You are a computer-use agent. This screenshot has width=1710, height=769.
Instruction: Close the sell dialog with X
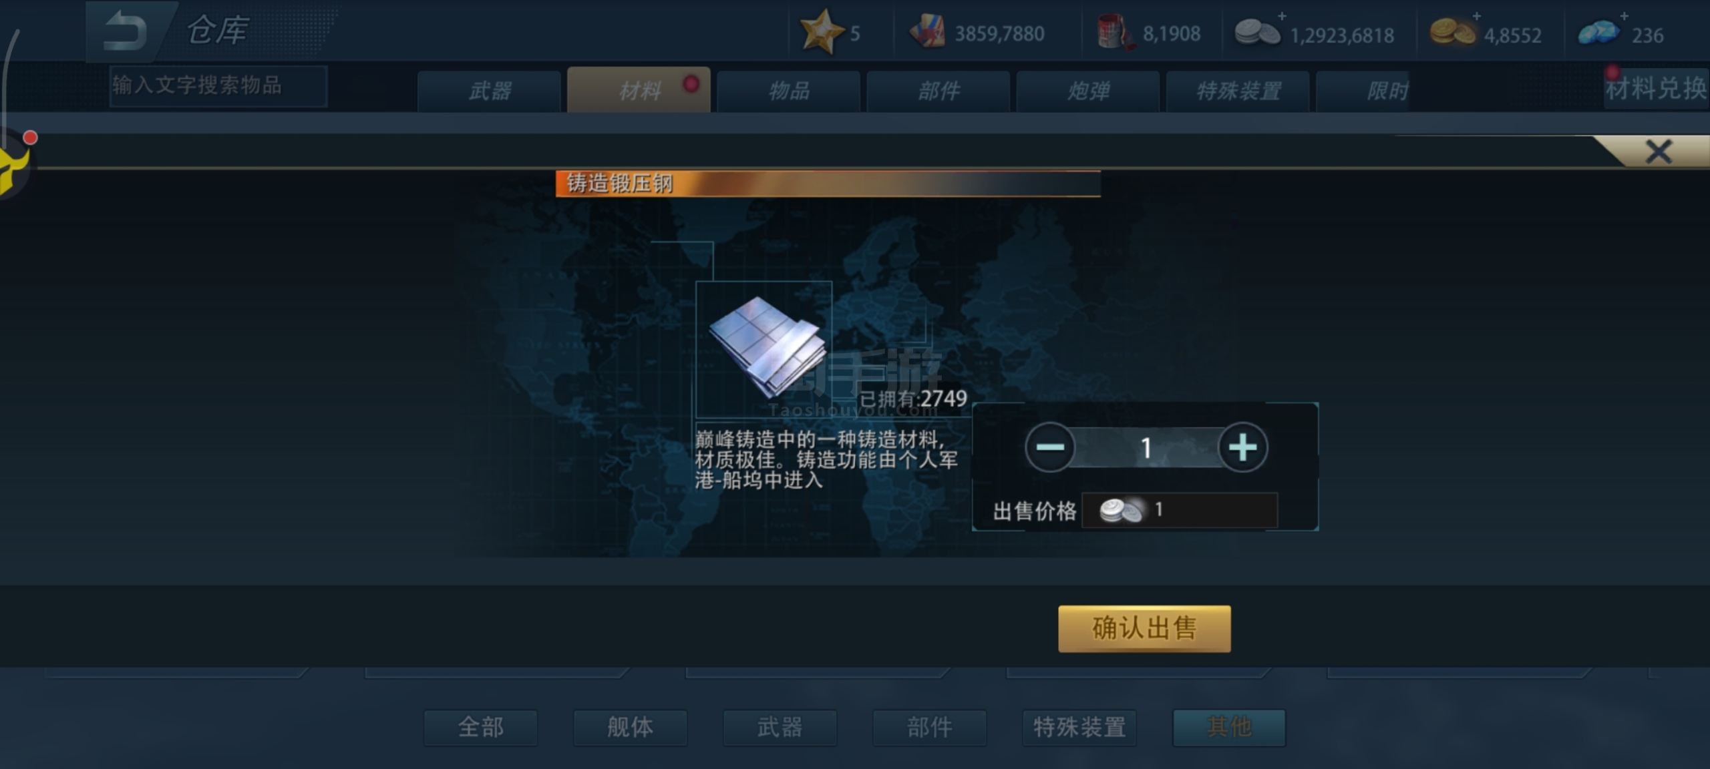tap(1659, 152)
